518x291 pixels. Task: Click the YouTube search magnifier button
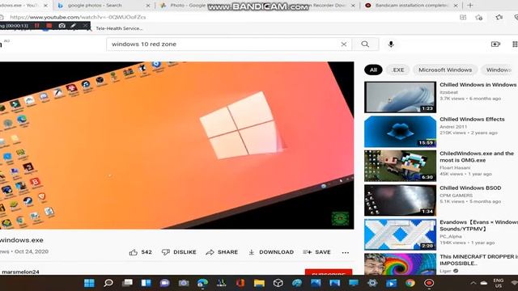coord(365,44)
